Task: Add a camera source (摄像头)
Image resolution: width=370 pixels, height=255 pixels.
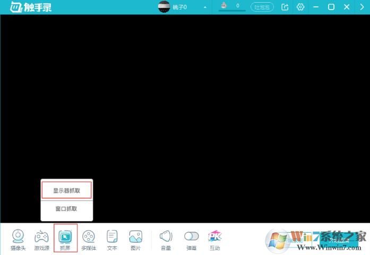Action: (18, 239)
